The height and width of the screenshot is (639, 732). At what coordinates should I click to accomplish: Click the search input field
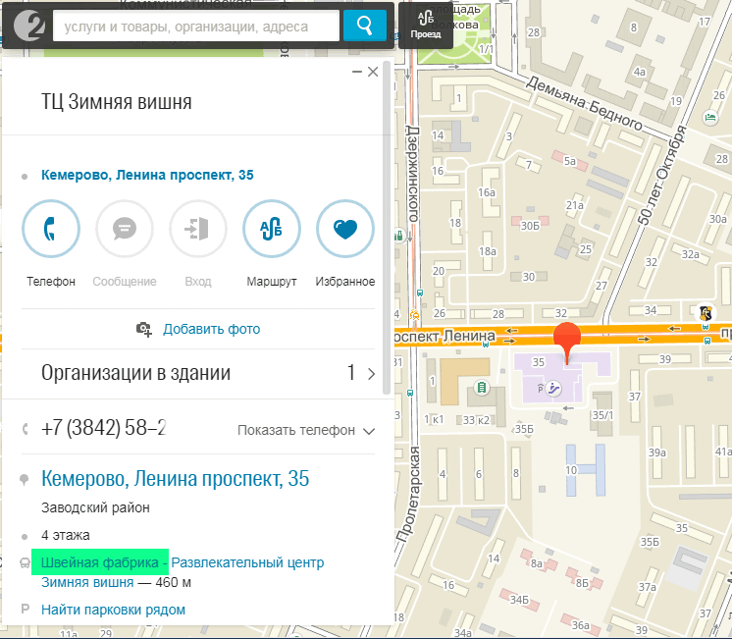point(196,27)
